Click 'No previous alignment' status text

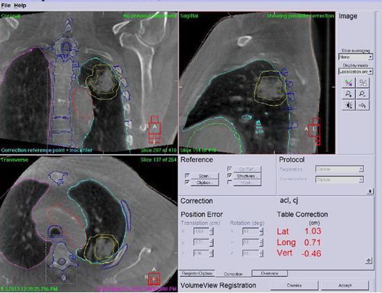[x=150, y=16]
